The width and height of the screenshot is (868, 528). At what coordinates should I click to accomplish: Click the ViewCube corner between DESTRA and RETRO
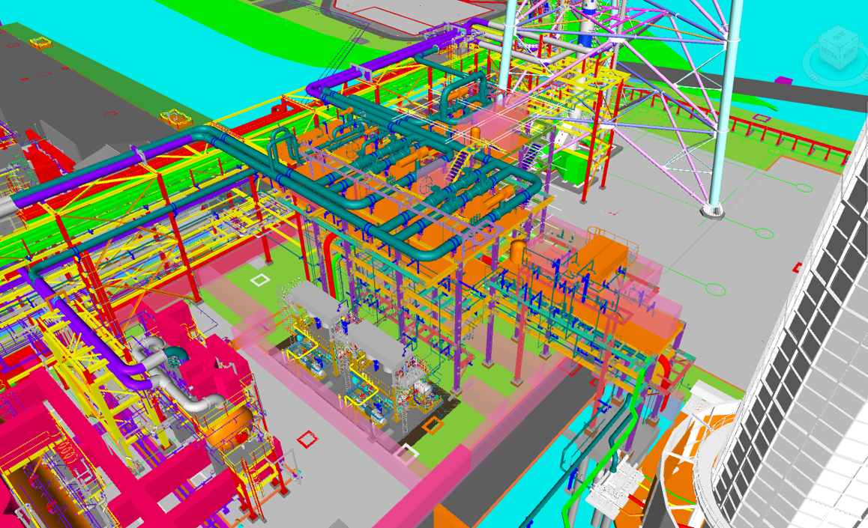pyautogui.click(x=839, y=57)
